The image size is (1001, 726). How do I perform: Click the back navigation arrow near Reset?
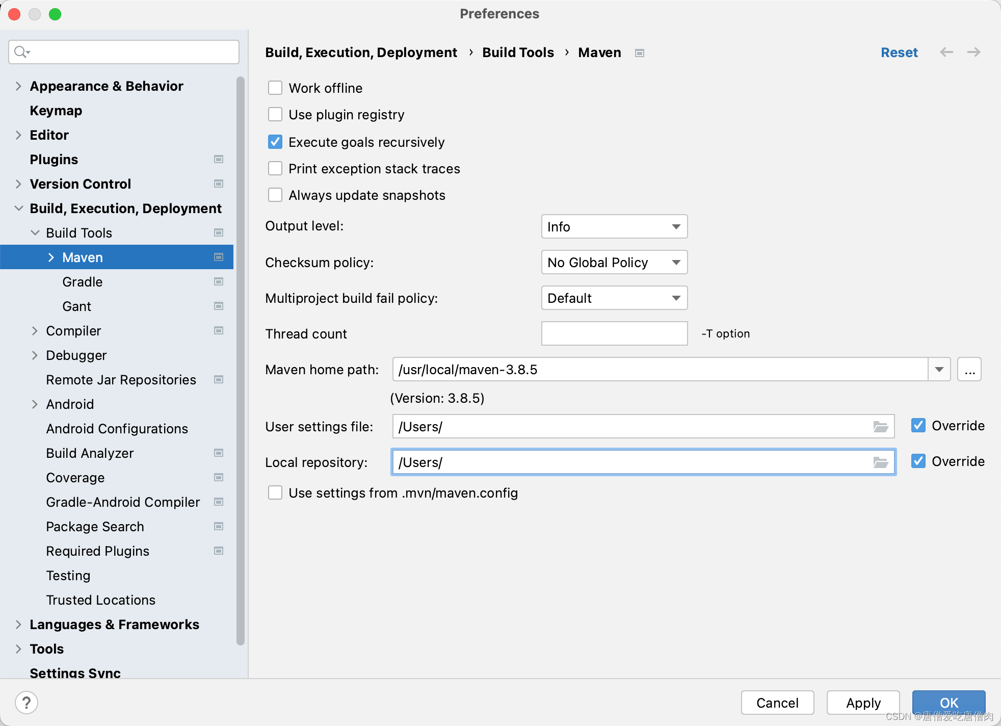click(x=946, y=52)
